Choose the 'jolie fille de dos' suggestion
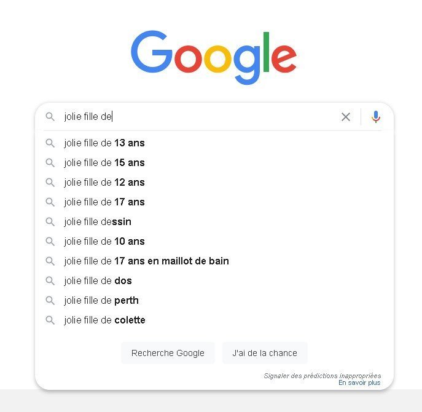The width and height of the screenshot is (422, 412). coord(98,280)
